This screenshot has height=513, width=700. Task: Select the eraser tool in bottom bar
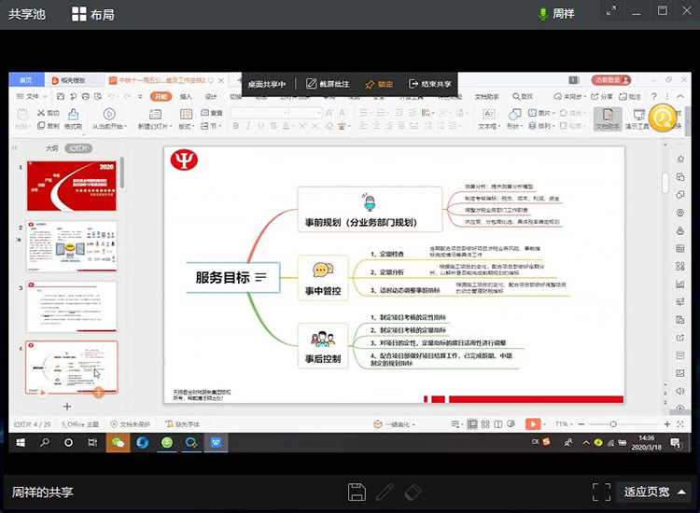pos(413,492)
